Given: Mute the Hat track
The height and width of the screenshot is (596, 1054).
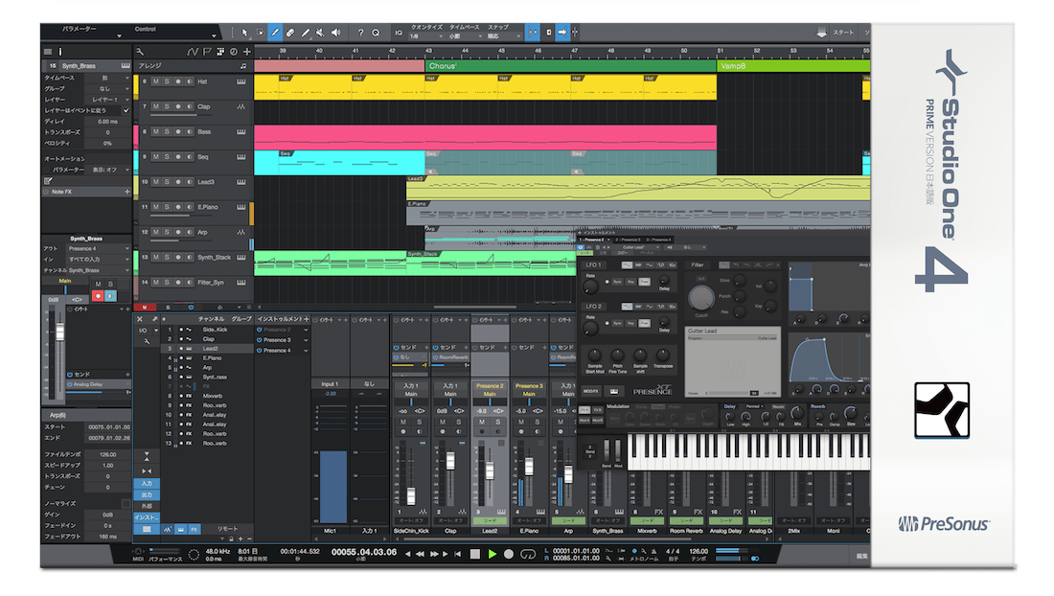Looking at the screenshot, I should 156,82.
